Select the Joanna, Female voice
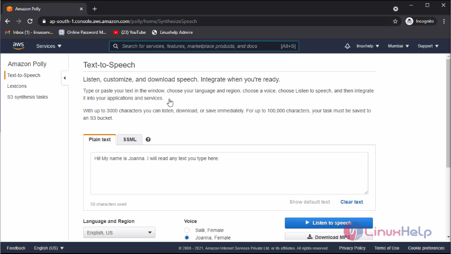This screenshot has height=254, width=451. 187,238
